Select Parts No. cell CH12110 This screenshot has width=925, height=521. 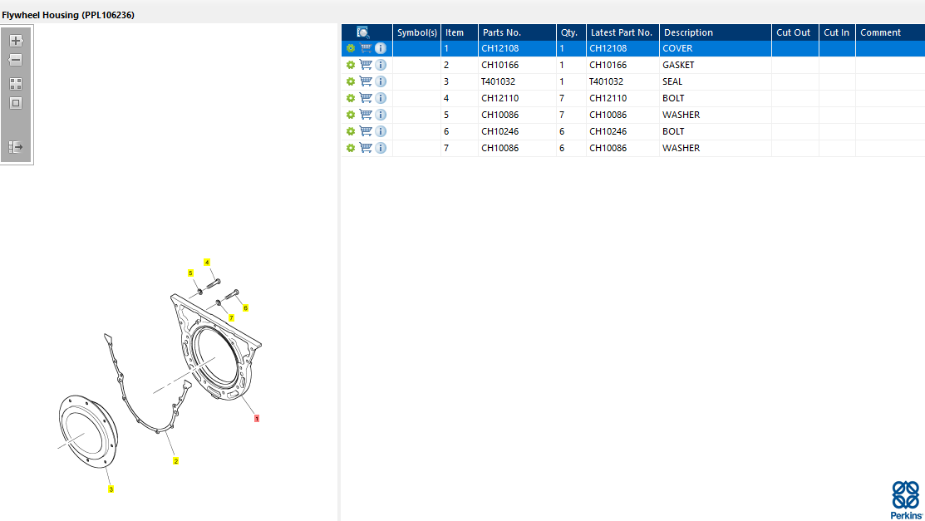point(517,98)
